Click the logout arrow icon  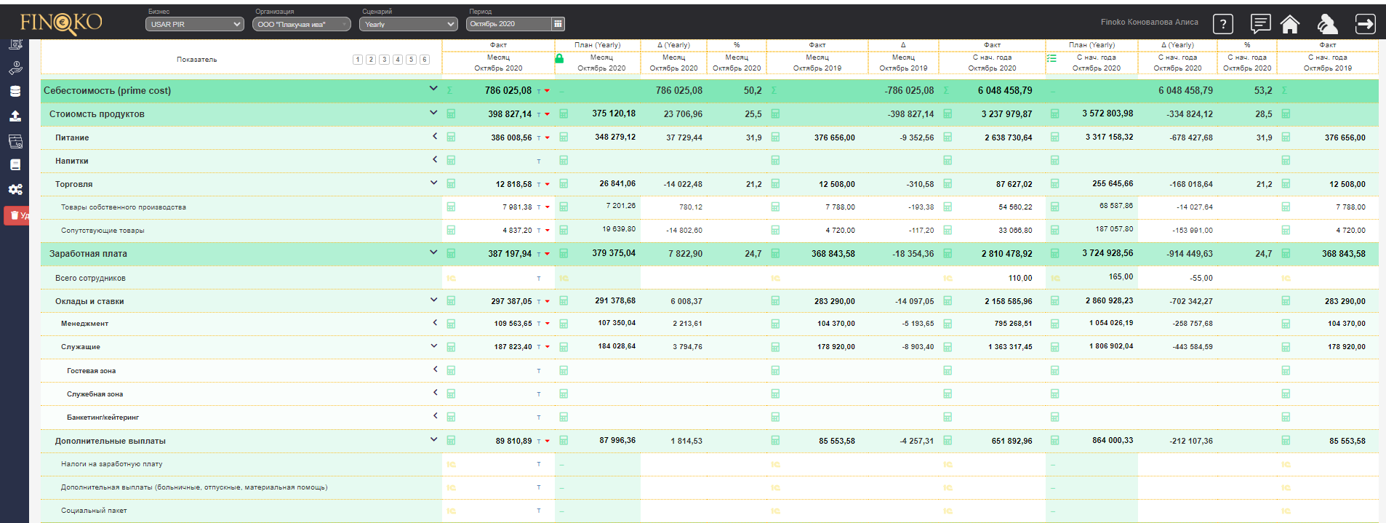1366,24
